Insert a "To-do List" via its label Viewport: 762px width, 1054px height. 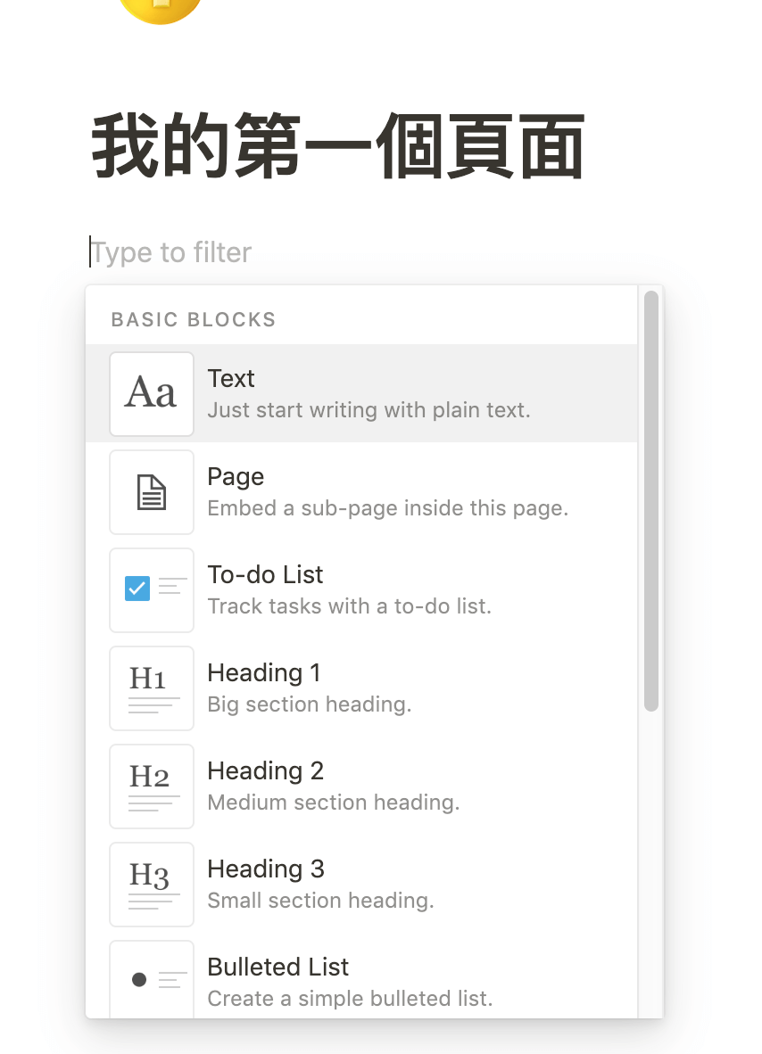[x=265, y=575]
